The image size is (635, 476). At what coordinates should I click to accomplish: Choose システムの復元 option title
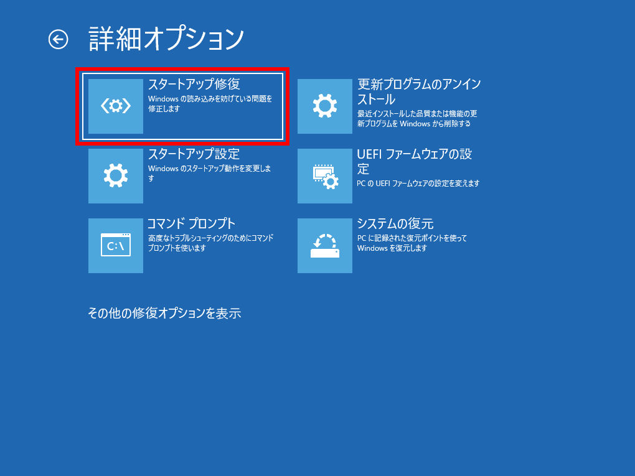(x=395, y=223)
